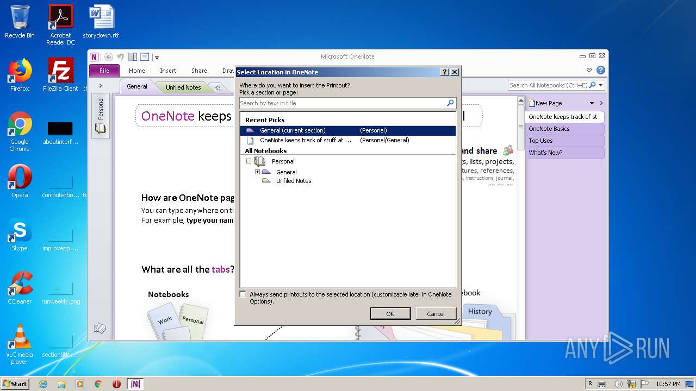The image size is (696, 391).
Task: Select Skype desktop shortcut
Action: point(20,235)
